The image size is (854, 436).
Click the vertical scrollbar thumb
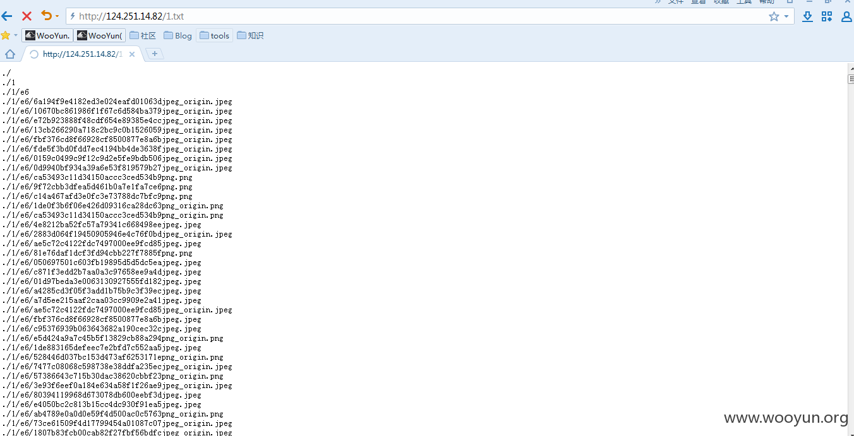[x=850, y=79]
